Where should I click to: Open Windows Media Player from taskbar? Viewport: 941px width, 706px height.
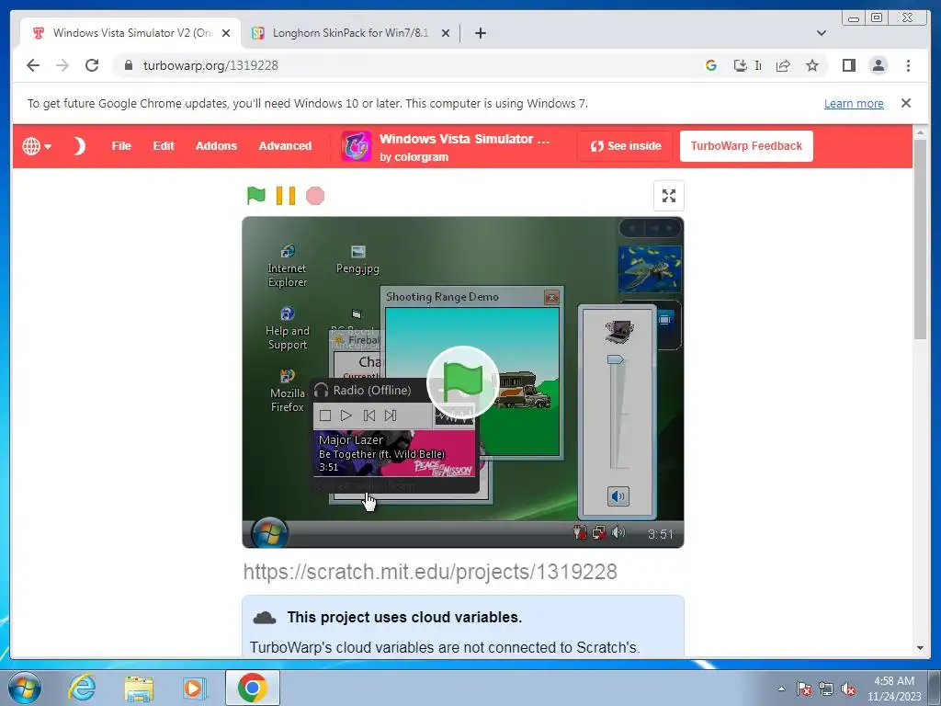pyautogui.click(x=194, y=688)
